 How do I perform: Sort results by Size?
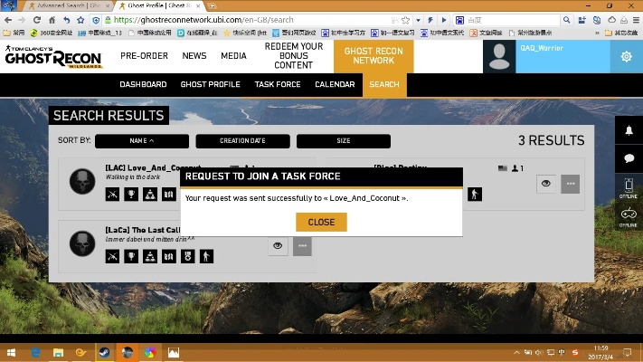tap(344, 141)
